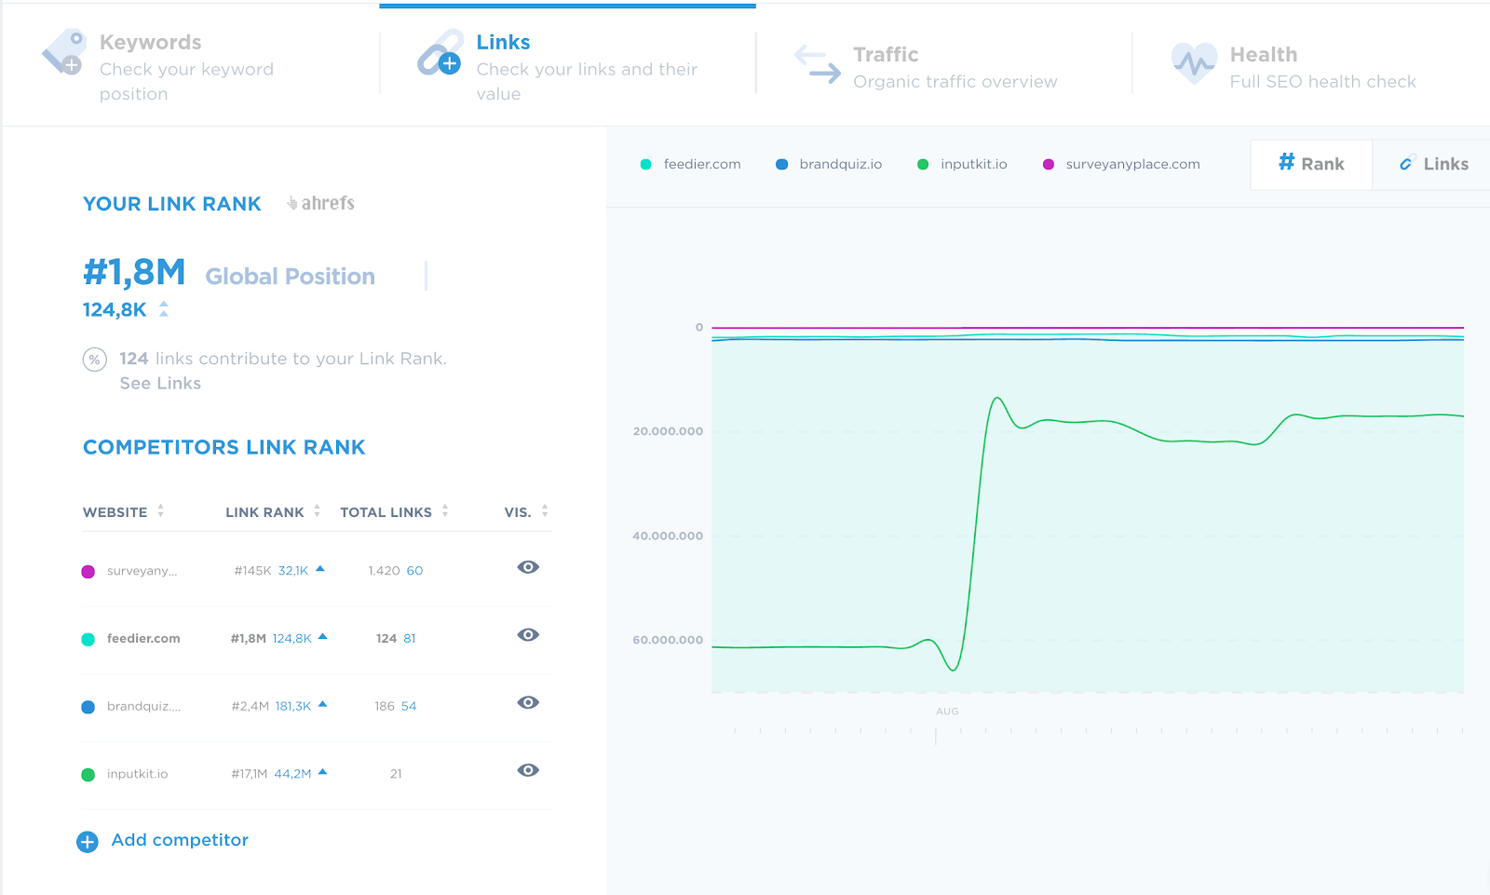Click the ahrefs logo
The height and width of the screenshot is (895, 1490).
coord(321,203)
